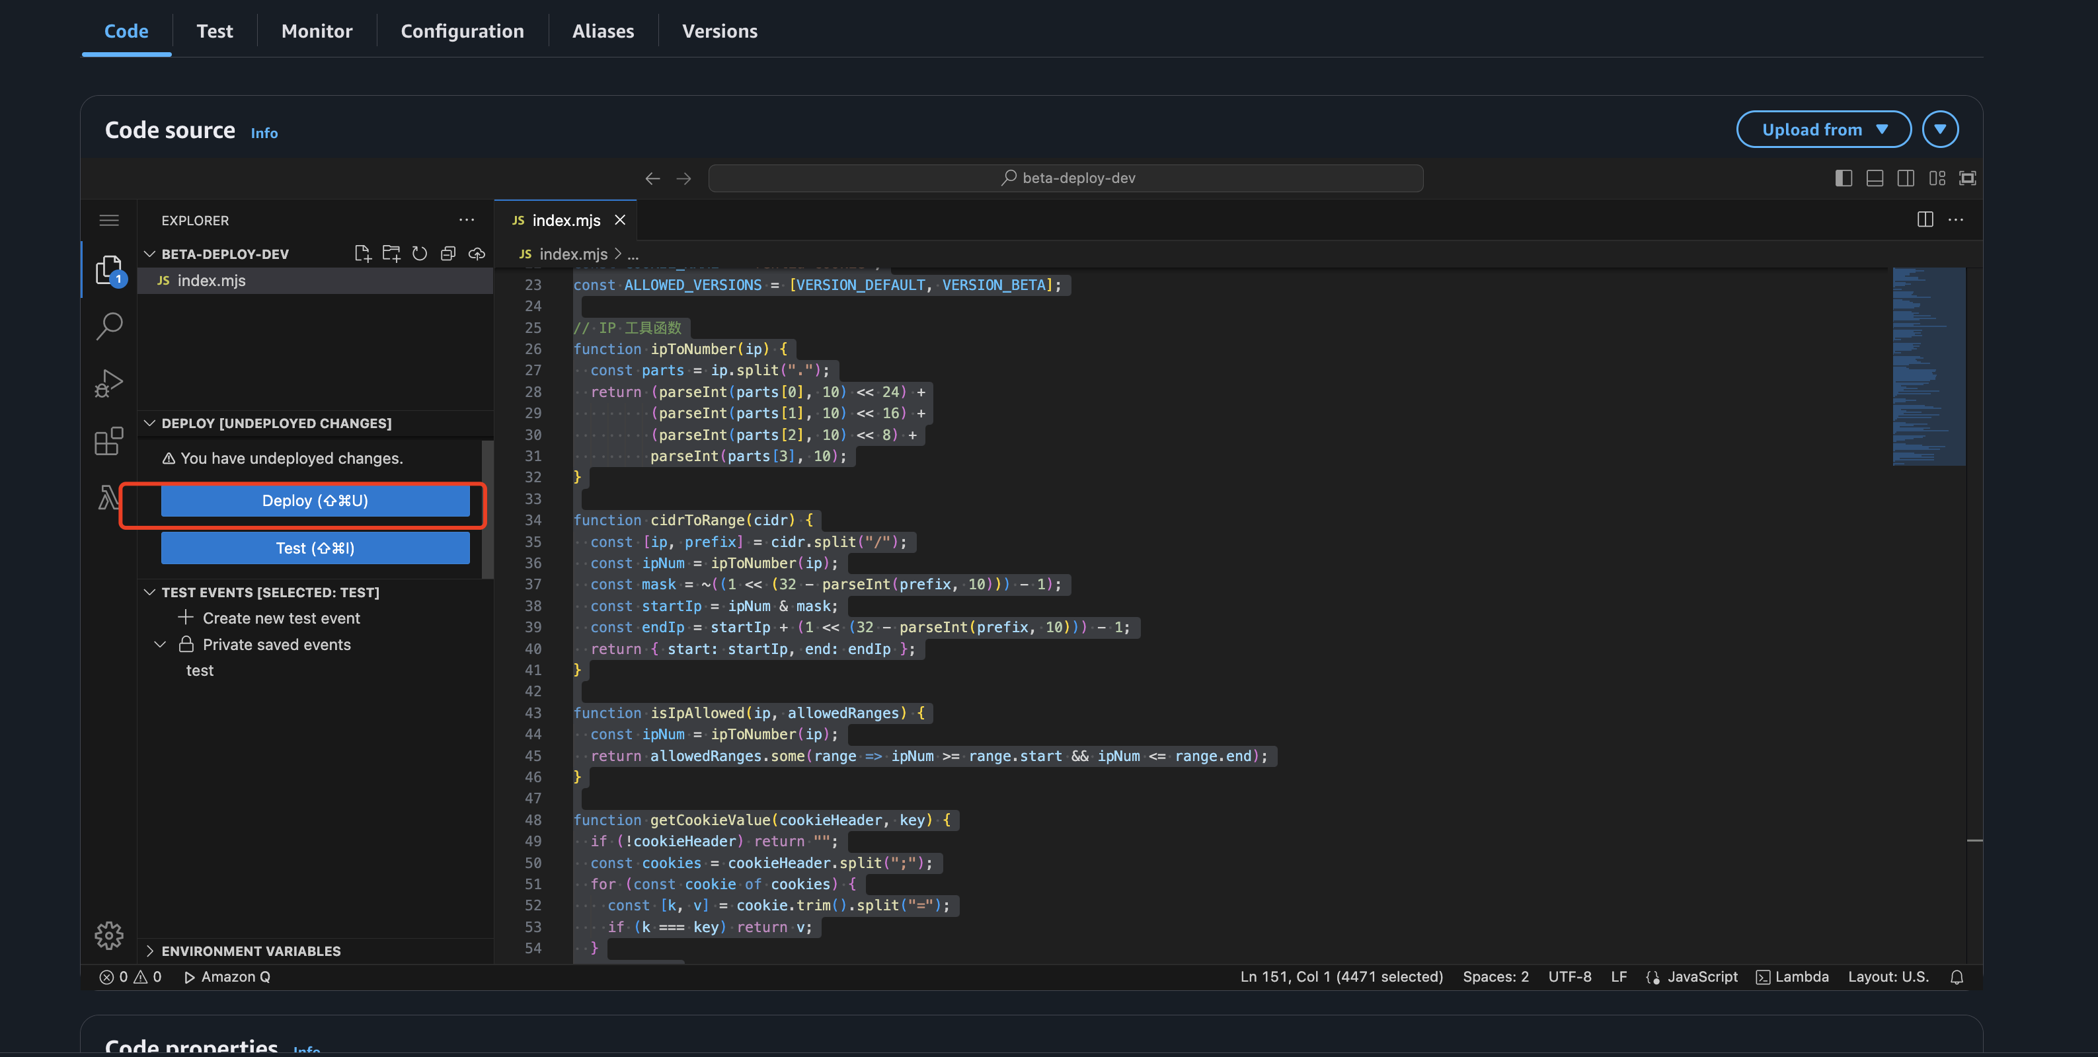Click Collapse Folders icon in explorer

click(448, 254)
